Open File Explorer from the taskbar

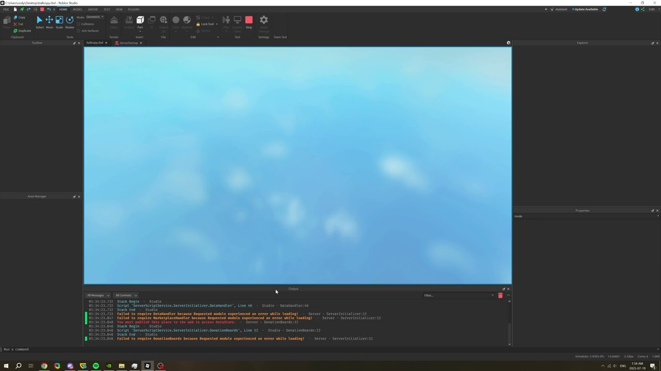point(121,366)
